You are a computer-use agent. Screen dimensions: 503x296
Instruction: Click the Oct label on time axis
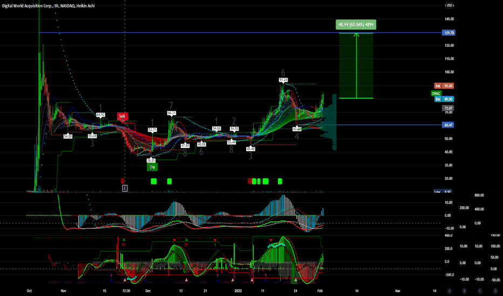pos(29,291)
